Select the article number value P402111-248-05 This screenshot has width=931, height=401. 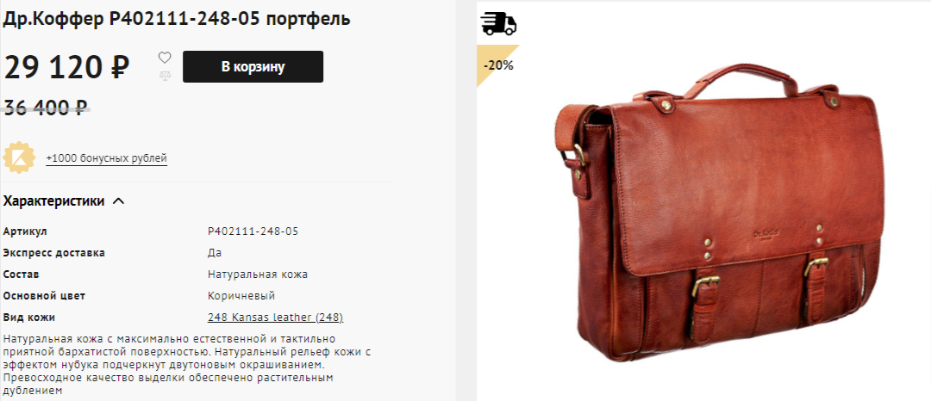click(x=253, y=231)
